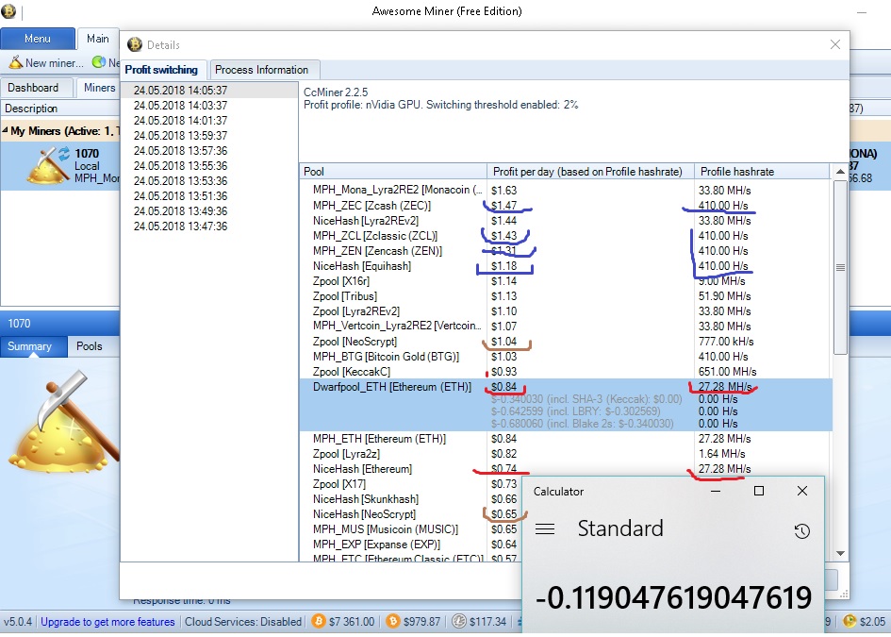This screenshot has height=637, width=891.
Task: Click the New miner toolbar icon
Action: click(x=16, y=63)
